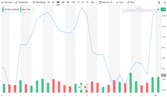Click the 32.65B volume label
The image size is (167, 97).
[163, 75]
